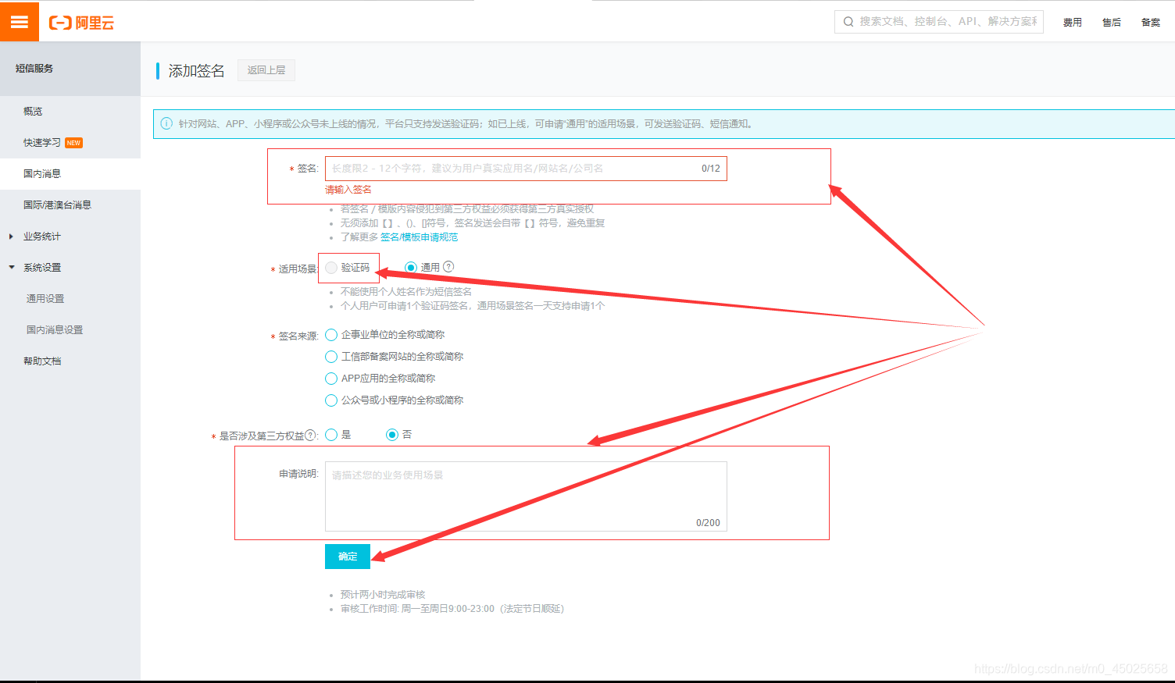Click the search magnifier icon

[x=848, y=22]
